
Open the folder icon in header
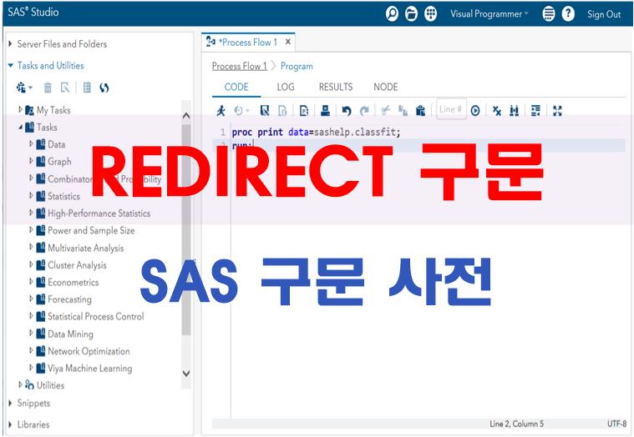tap(411, 14)
